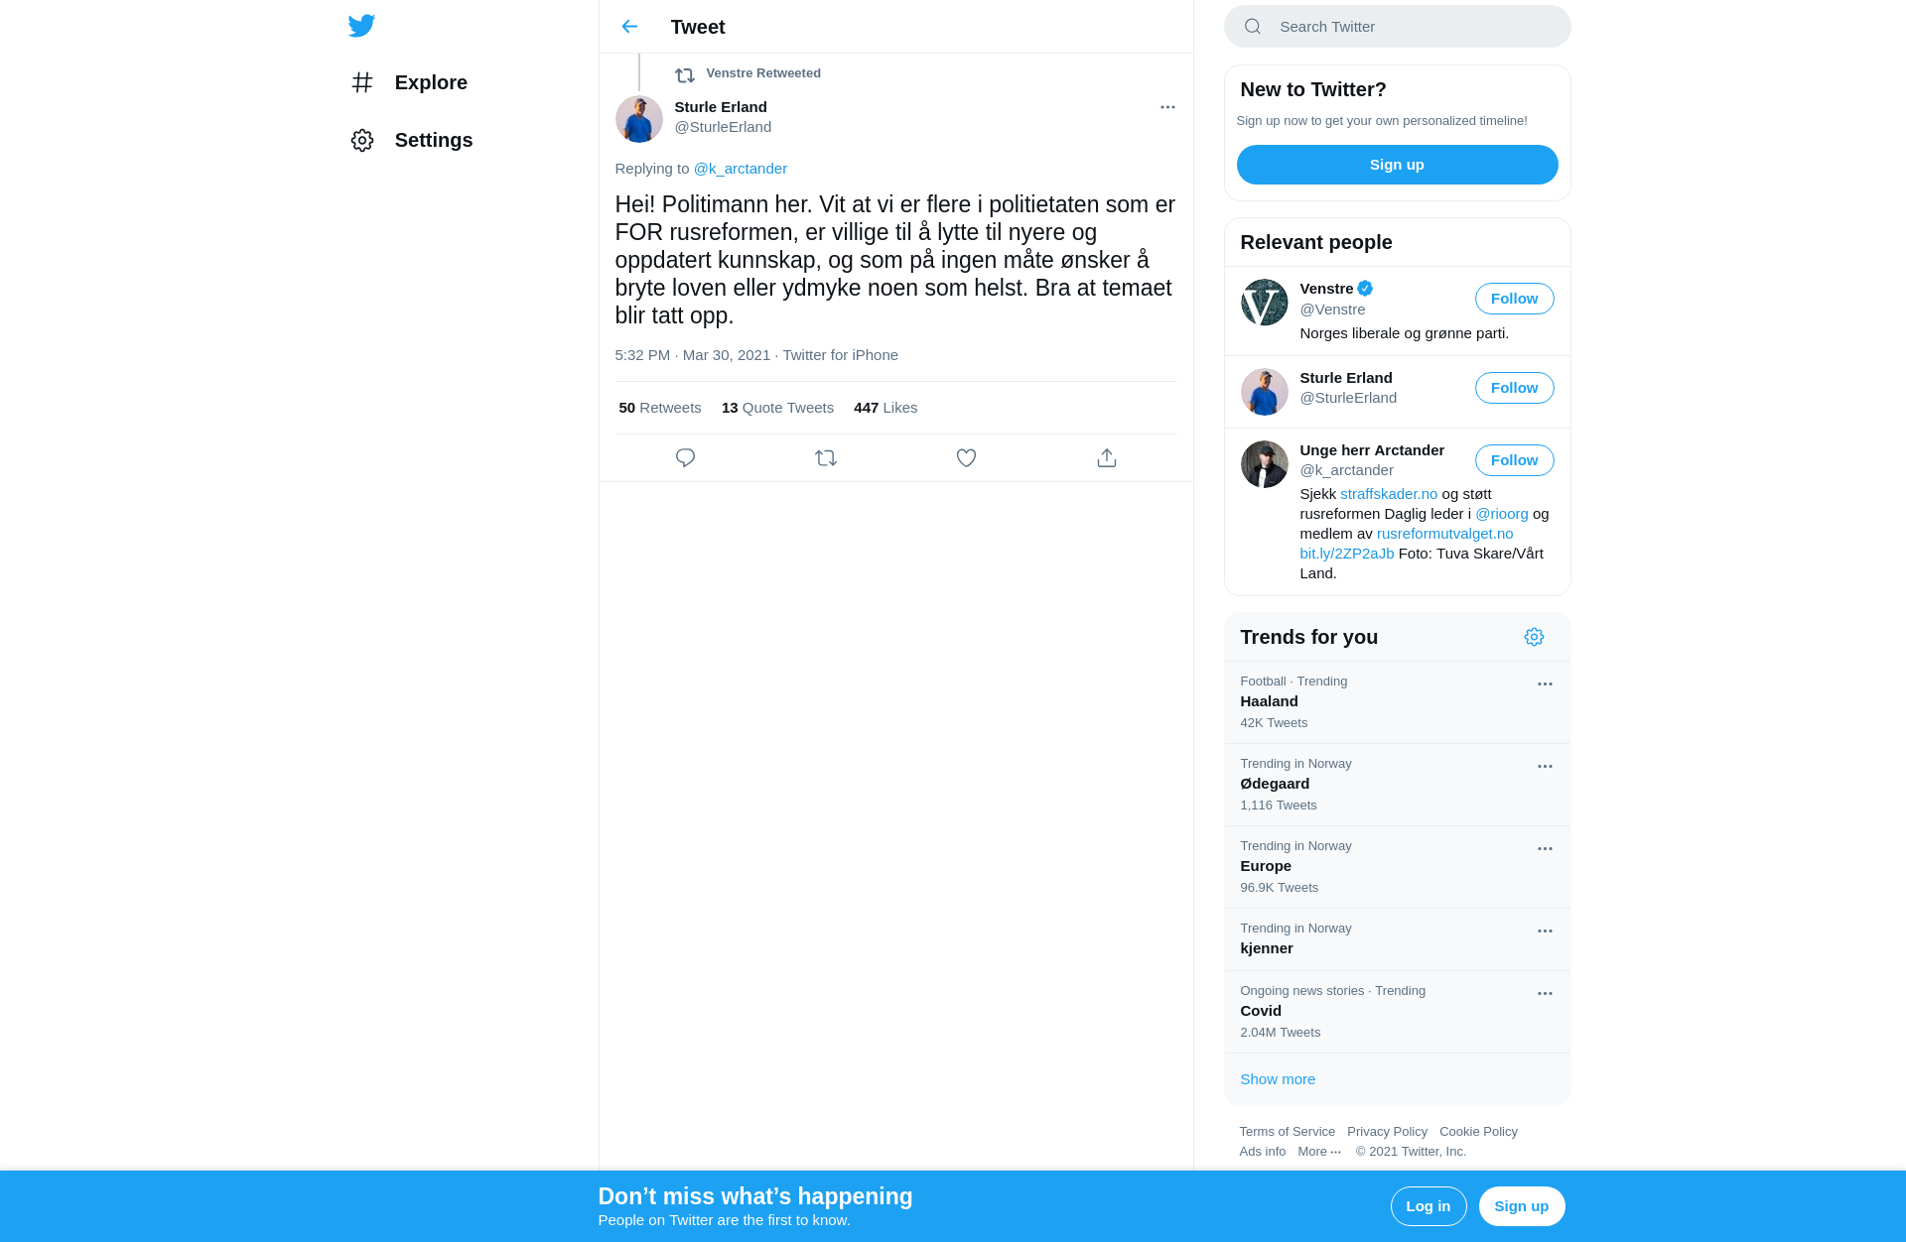This screenshot has height=1242, width=1906.
Task: Reply to tweet via speech bubble icon
Action: pyautogui.click(x=685, y=458)
